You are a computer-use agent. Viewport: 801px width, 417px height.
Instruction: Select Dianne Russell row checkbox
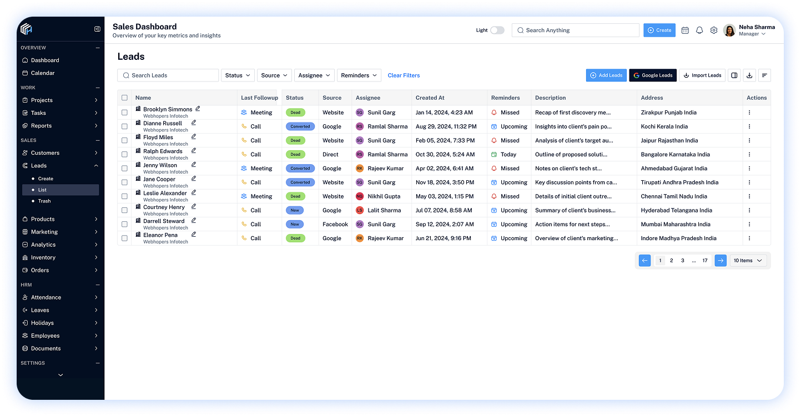point(124,126)
